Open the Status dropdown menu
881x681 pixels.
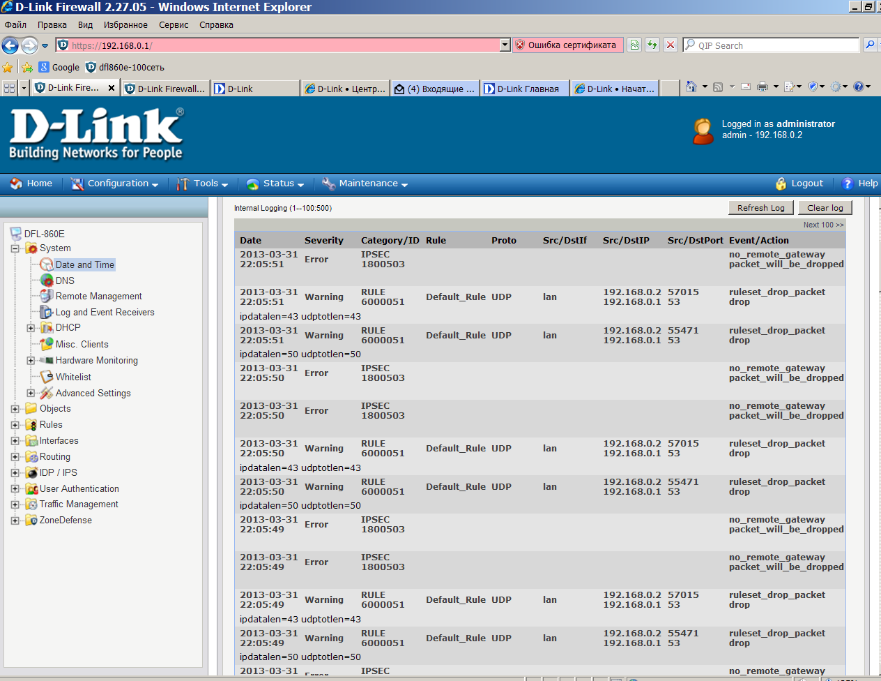click(x=275, y=184)
